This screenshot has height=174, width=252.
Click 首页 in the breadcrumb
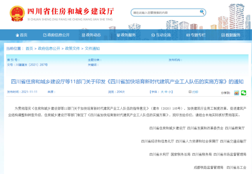[29, 49]
